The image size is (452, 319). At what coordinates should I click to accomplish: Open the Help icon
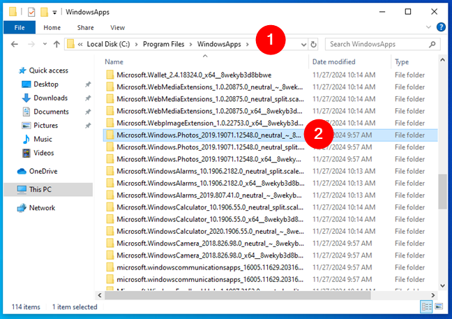(x=441, y=27)
